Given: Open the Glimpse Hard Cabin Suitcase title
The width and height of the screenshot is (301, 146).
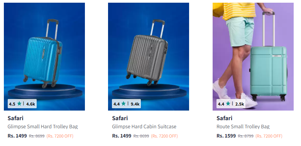Looking at the screenshot, I should click(144, 127).
